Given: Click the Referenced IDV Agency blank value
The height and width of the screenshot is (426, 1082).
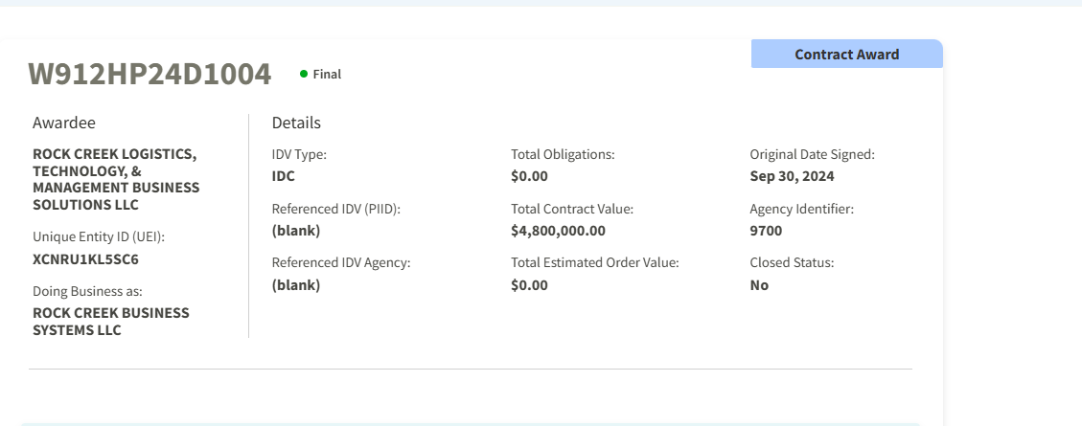Looking at the screenshot, I should coord(296,285).
